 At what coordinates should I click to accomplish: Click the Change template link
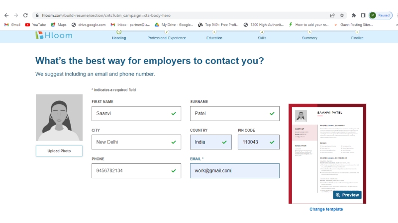pos(326,209)
